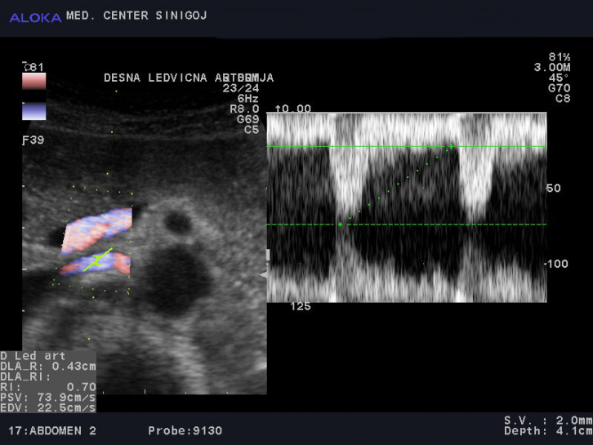The width and height of the screenshot is (593, 445).
Task: Select the blue color Doppler scale bar
Action: point(34,112)
